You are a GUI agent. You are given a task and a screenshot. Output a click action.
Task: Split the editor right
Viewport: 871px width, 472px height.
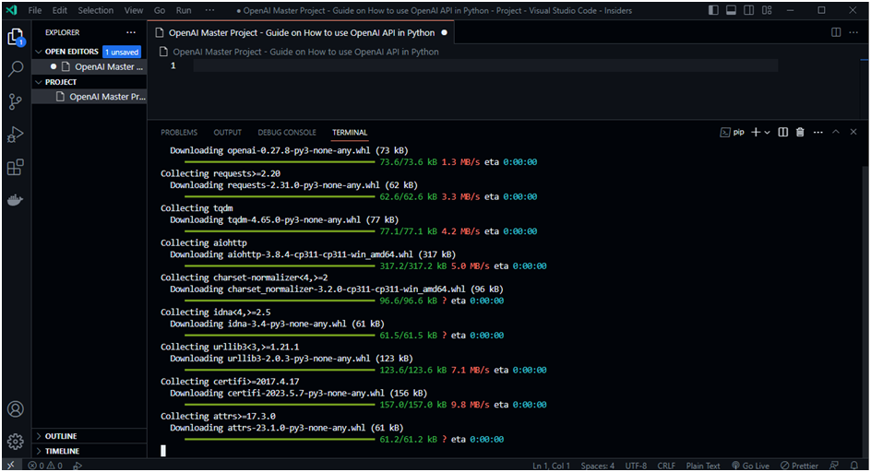(x=836, y=33)
